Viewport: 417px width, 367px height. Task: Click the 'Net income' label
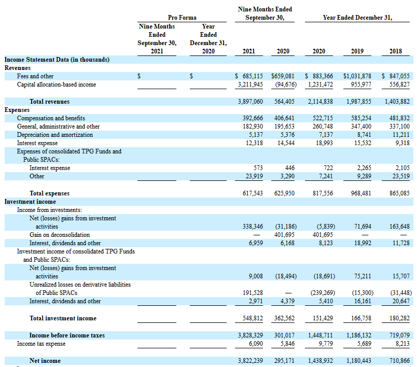click(x=45, y=361)
